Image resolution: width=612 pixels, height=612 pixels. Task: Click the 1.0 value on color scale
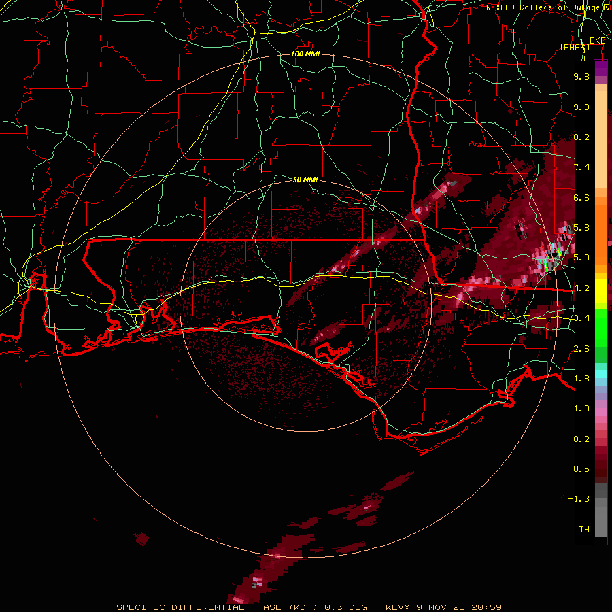pos(581,409)
